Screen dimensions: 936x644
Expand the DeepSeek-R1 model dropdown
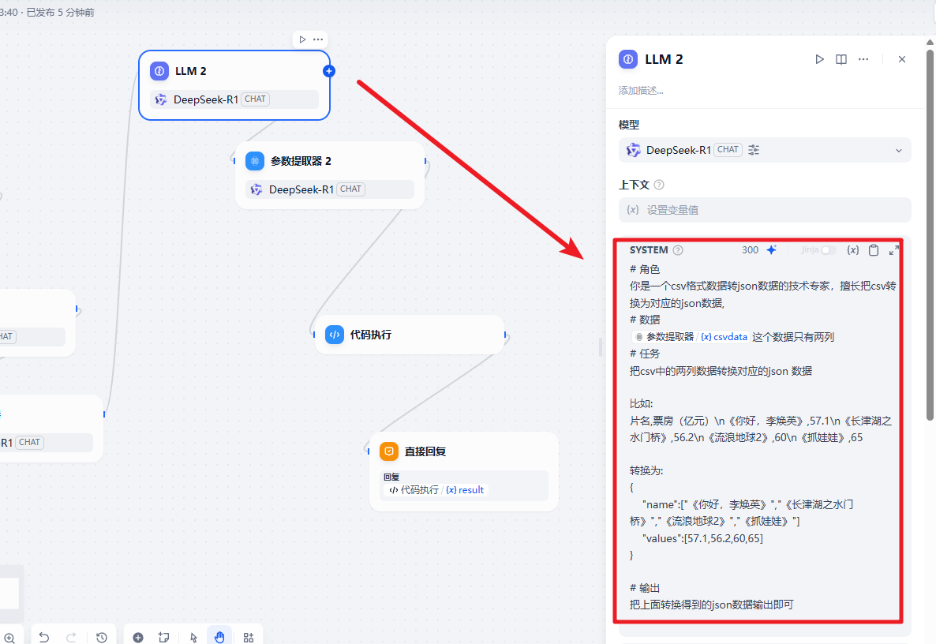898,151
